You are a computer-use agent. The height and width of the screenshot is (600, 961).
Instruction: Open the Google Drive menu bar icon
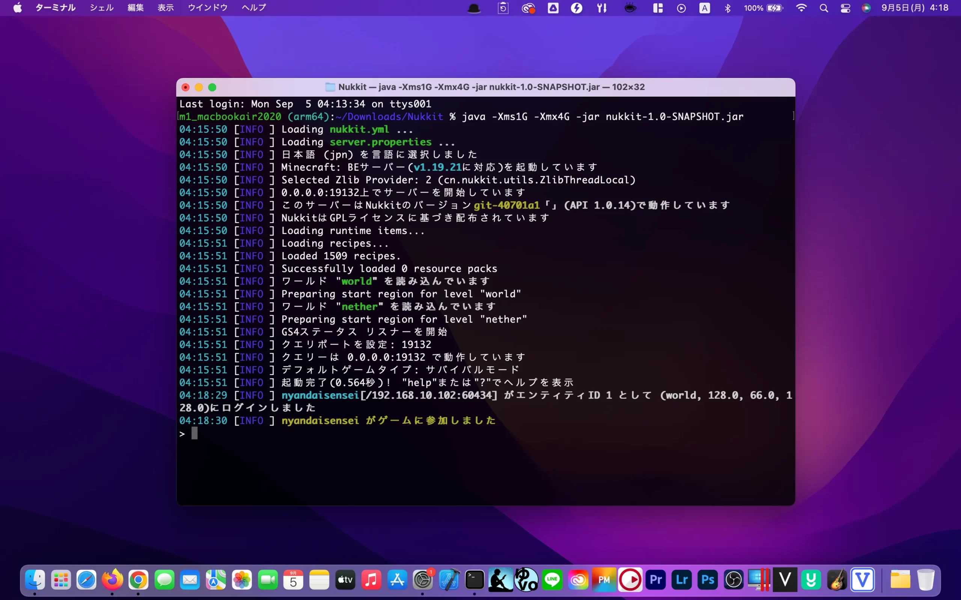tap(553, 8)
